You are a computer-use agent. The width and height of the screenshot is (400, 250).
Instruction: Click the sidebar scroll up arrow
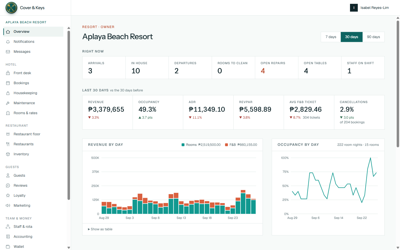[x=69, y=28]
